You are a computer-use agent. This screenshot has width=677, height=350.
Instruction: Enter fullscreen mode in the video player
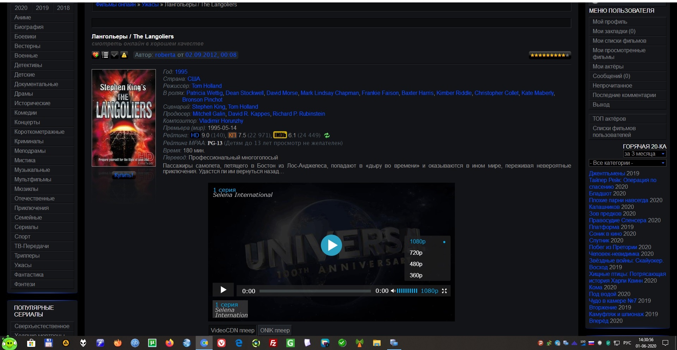pyautogui.click(x=444, y=291)
